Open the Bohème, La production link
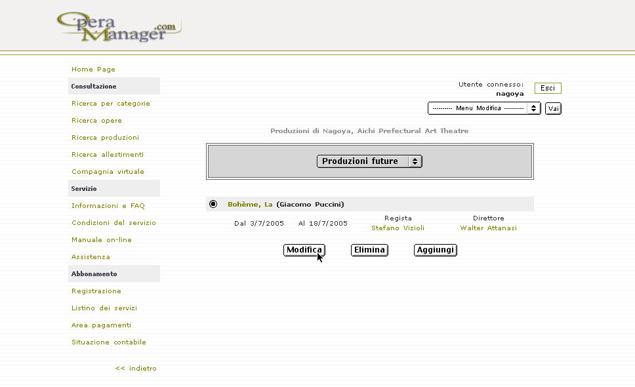 tap(250, 204)
